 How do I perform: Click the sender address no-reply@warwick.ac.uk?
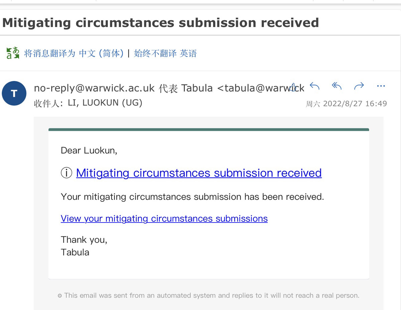pyautogui.click(x=94, y=88)
